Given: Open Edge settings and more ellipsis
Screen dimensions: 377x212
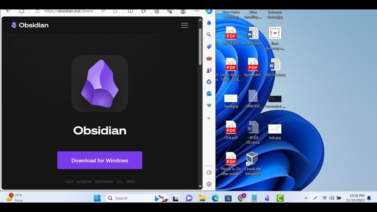Looking at the screenshot, I should (x=197, y=11).
